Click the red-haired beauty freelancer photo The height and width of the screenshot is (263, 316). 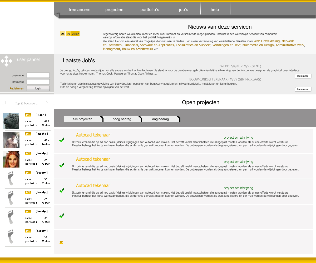pos(11,159)
